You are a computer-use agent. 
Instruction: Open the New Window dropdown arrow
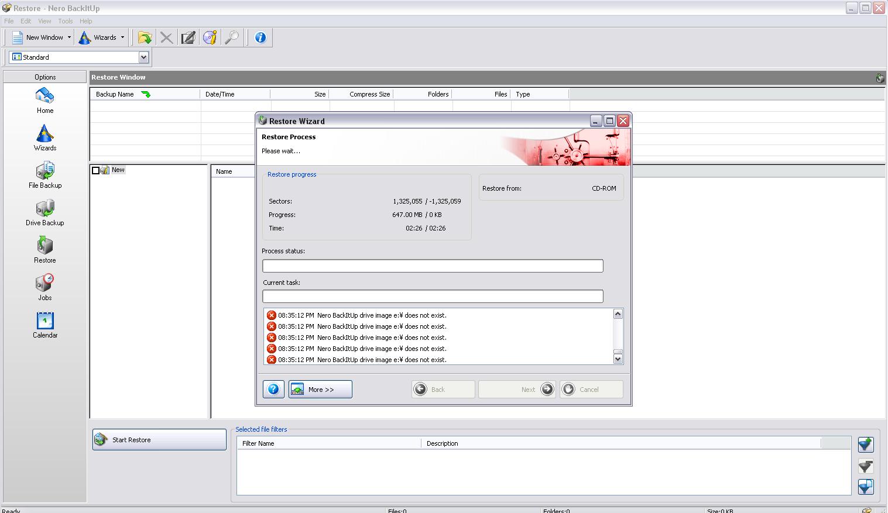[69, 37]
